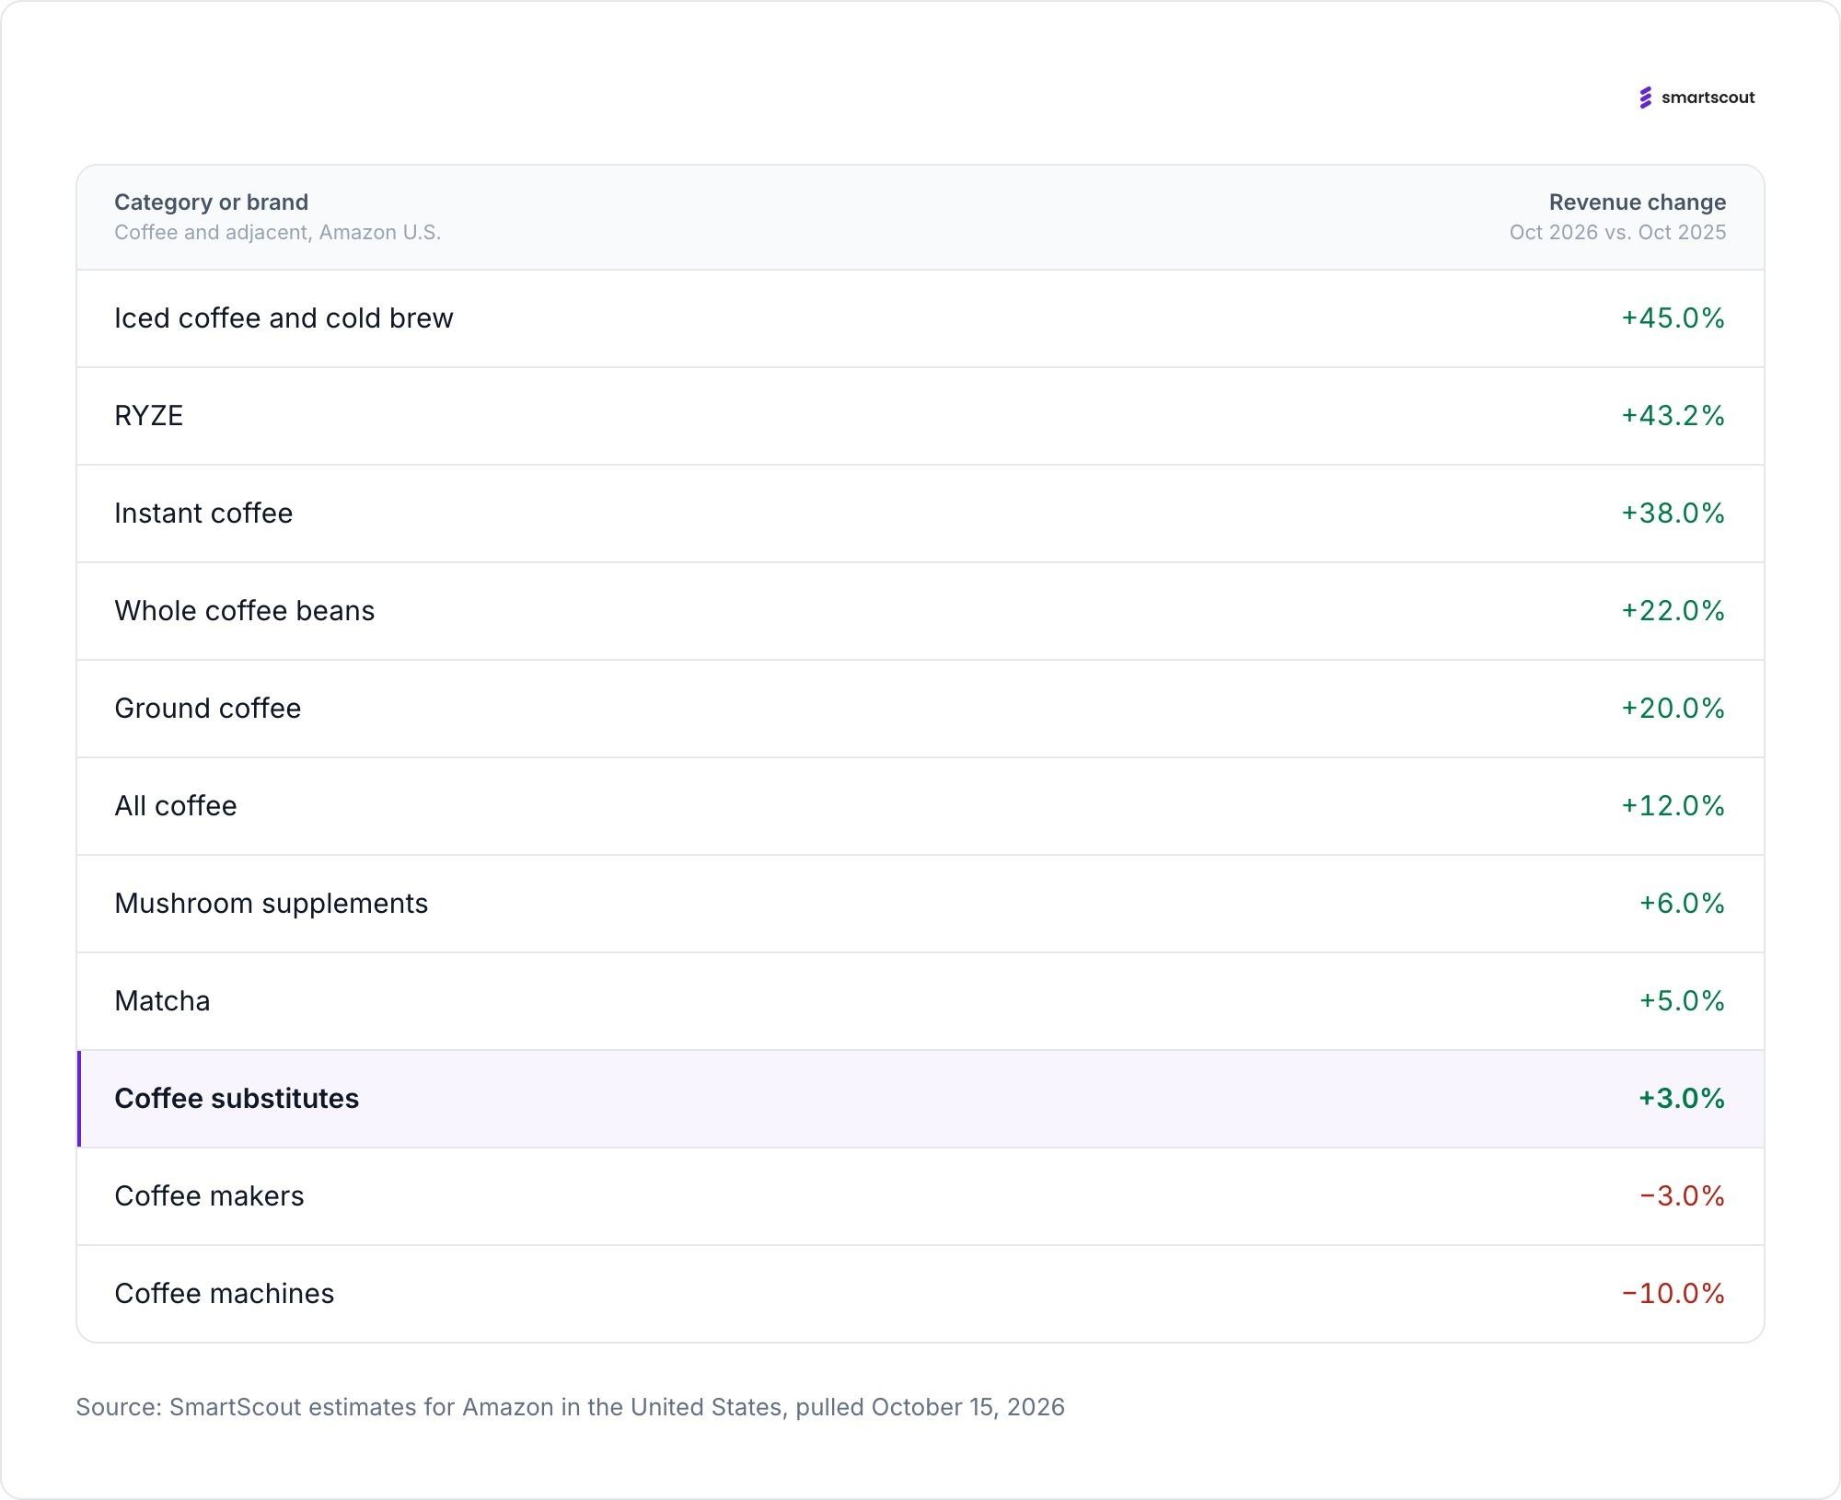This screenshot has width=1841, height=1500.
Task: Select the Coffee makers row label
Action: point(209,1196)
